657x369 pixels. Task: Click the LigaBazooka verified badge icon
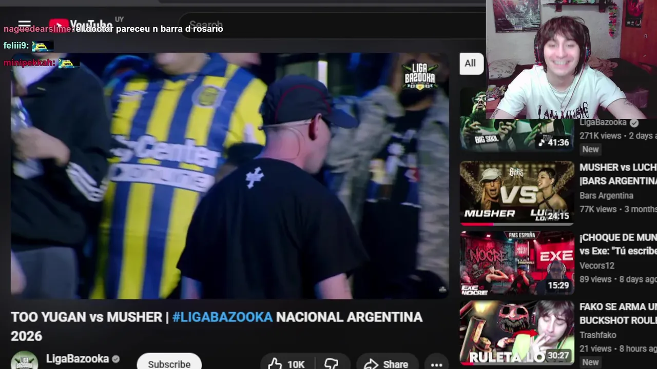[116, 359]
